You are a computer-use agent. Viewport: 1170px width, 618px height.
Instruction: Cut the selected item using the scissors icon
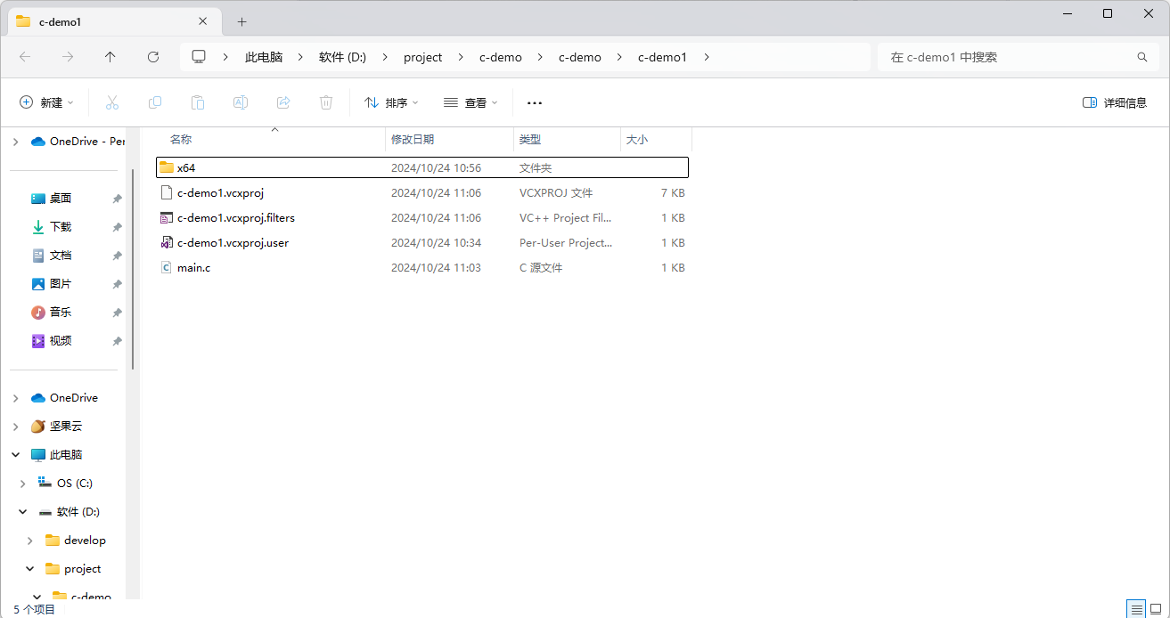coord(112,102)
